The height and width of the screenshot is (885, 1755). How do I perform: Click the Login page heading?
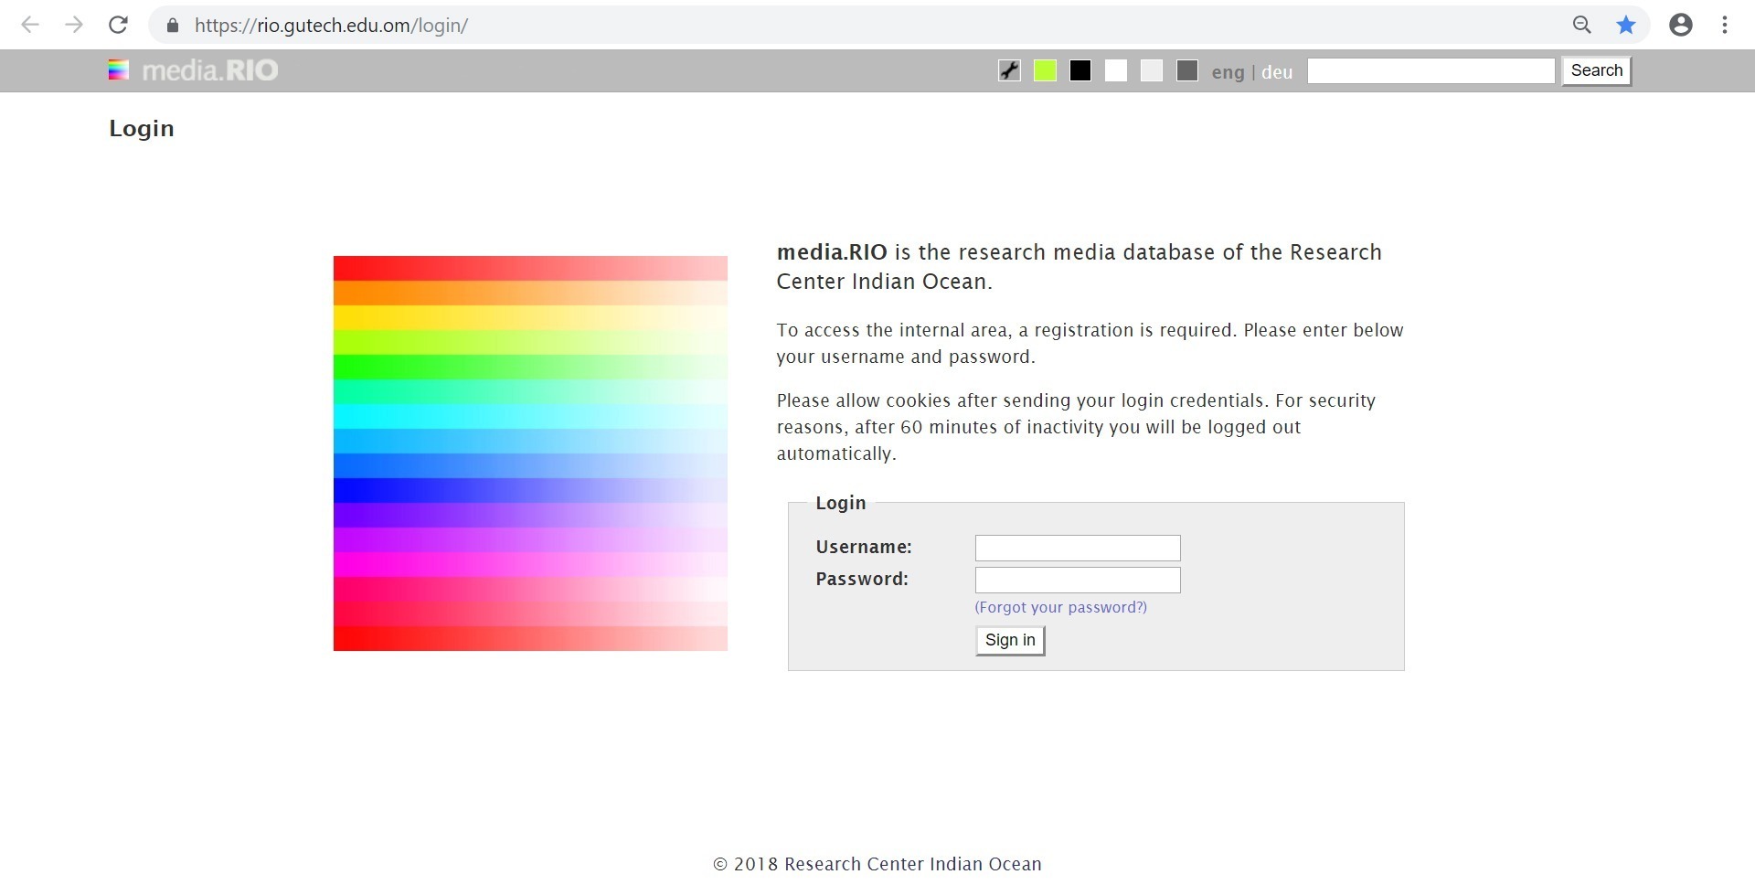[142, 128]
